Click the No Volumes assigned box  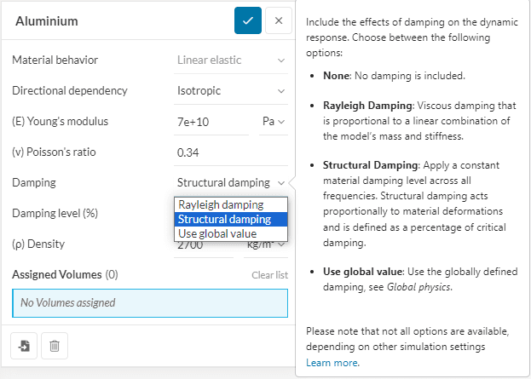pos(150,302)
